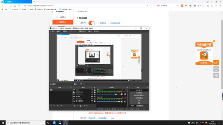Expand the 主播相关 sidebar section

70,17
